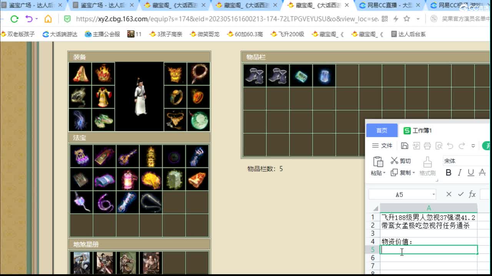Open the 复制 dropdown arrow
492x276 pixels.
tap(414, 173)
